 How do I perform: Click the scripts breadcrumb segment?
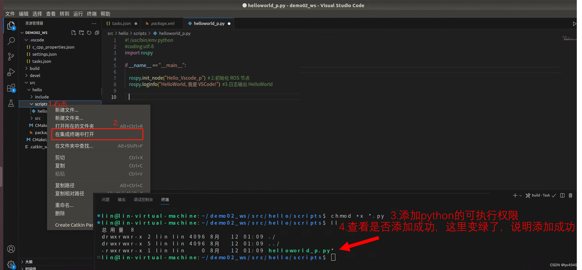tap(140, 33)
